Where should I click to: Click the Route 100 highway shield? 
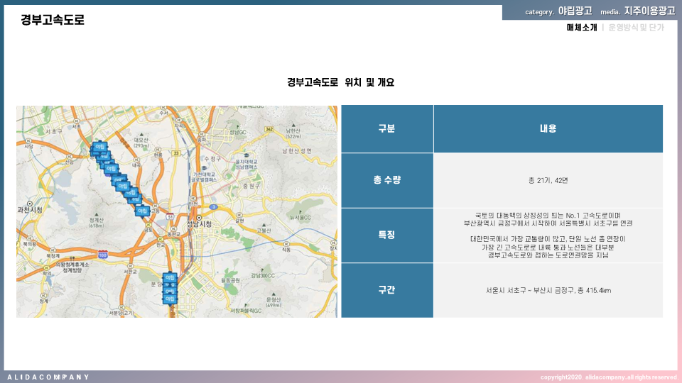(103, 254)
